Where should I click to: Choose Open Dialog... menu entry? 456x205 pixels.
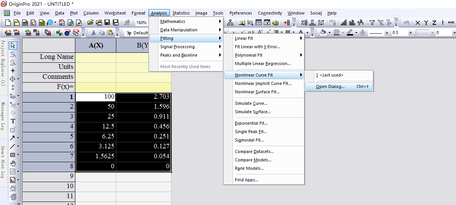(x=339, y=86)
